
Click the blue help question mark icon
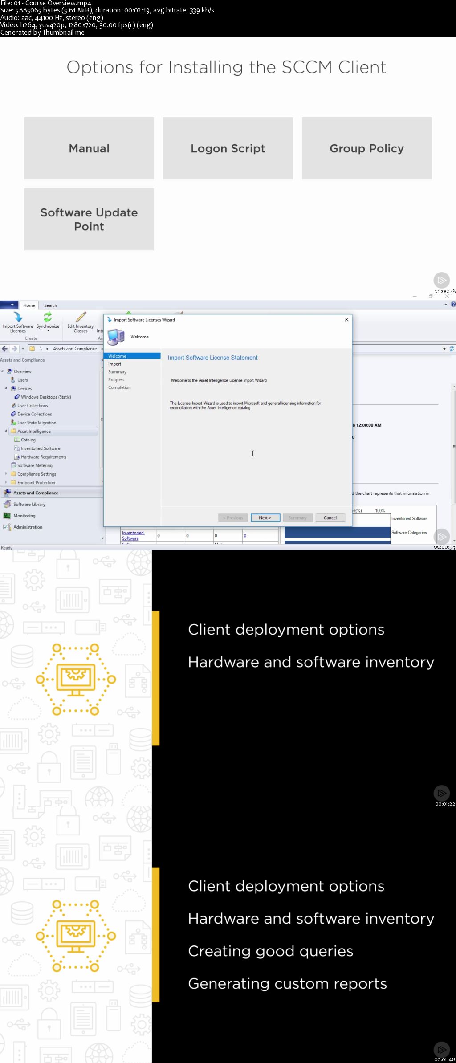(x=453, y=305)
